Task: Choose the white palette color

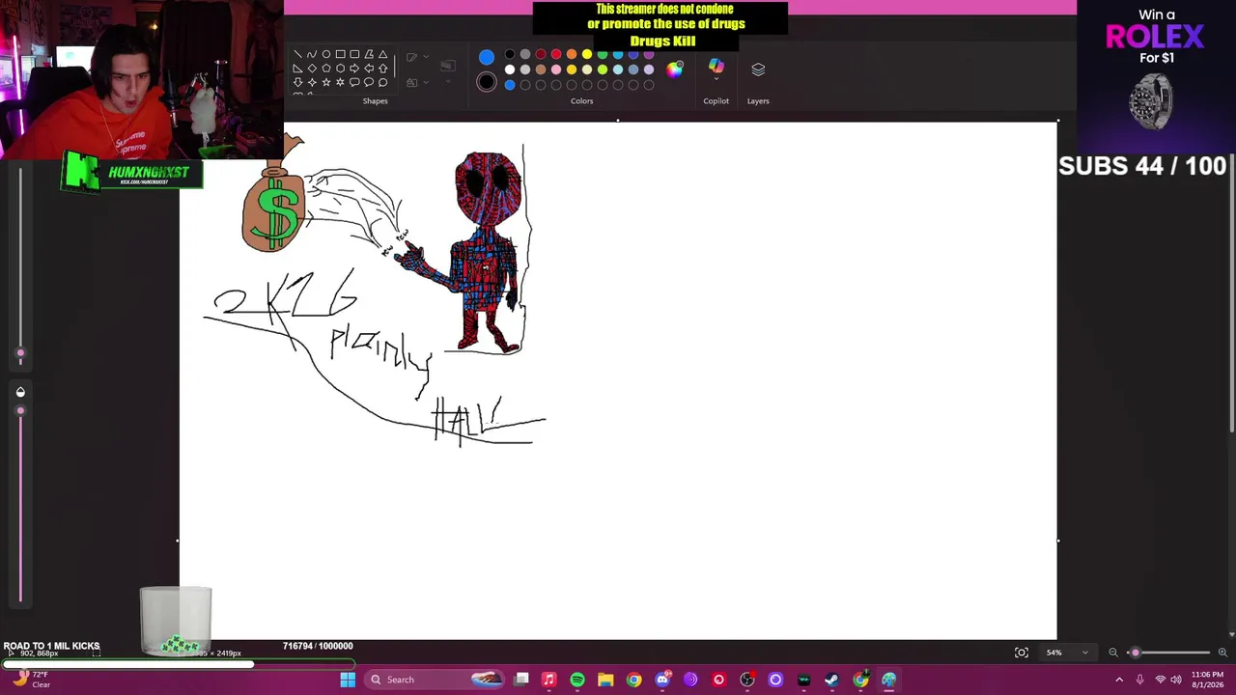Action: click(510, 69)
